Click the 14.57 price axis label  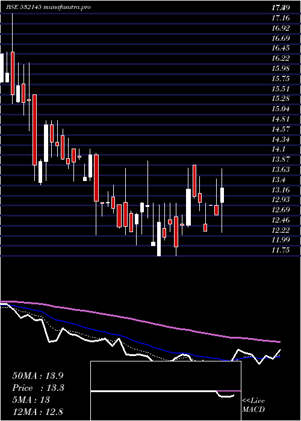tap(281, 129)
